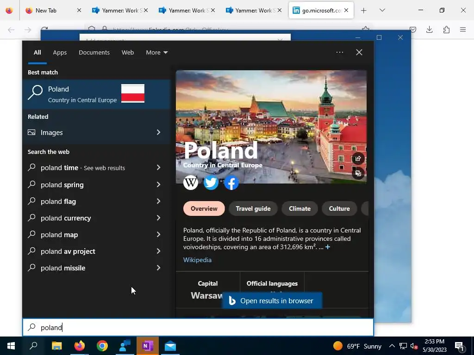This screenshot has height=355, width=474.
Task: Open the Firefox hamburger menu
Action: point(463,30)
